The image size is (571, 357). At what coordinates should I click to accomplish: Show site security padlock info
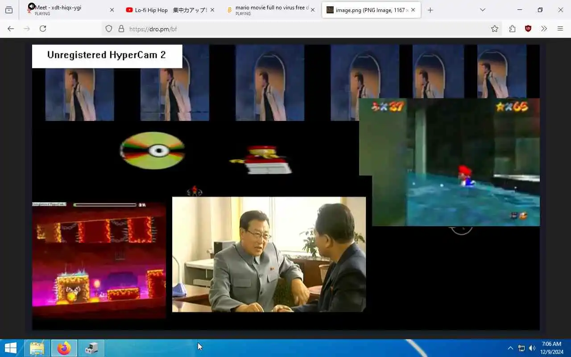pos(121,29)
